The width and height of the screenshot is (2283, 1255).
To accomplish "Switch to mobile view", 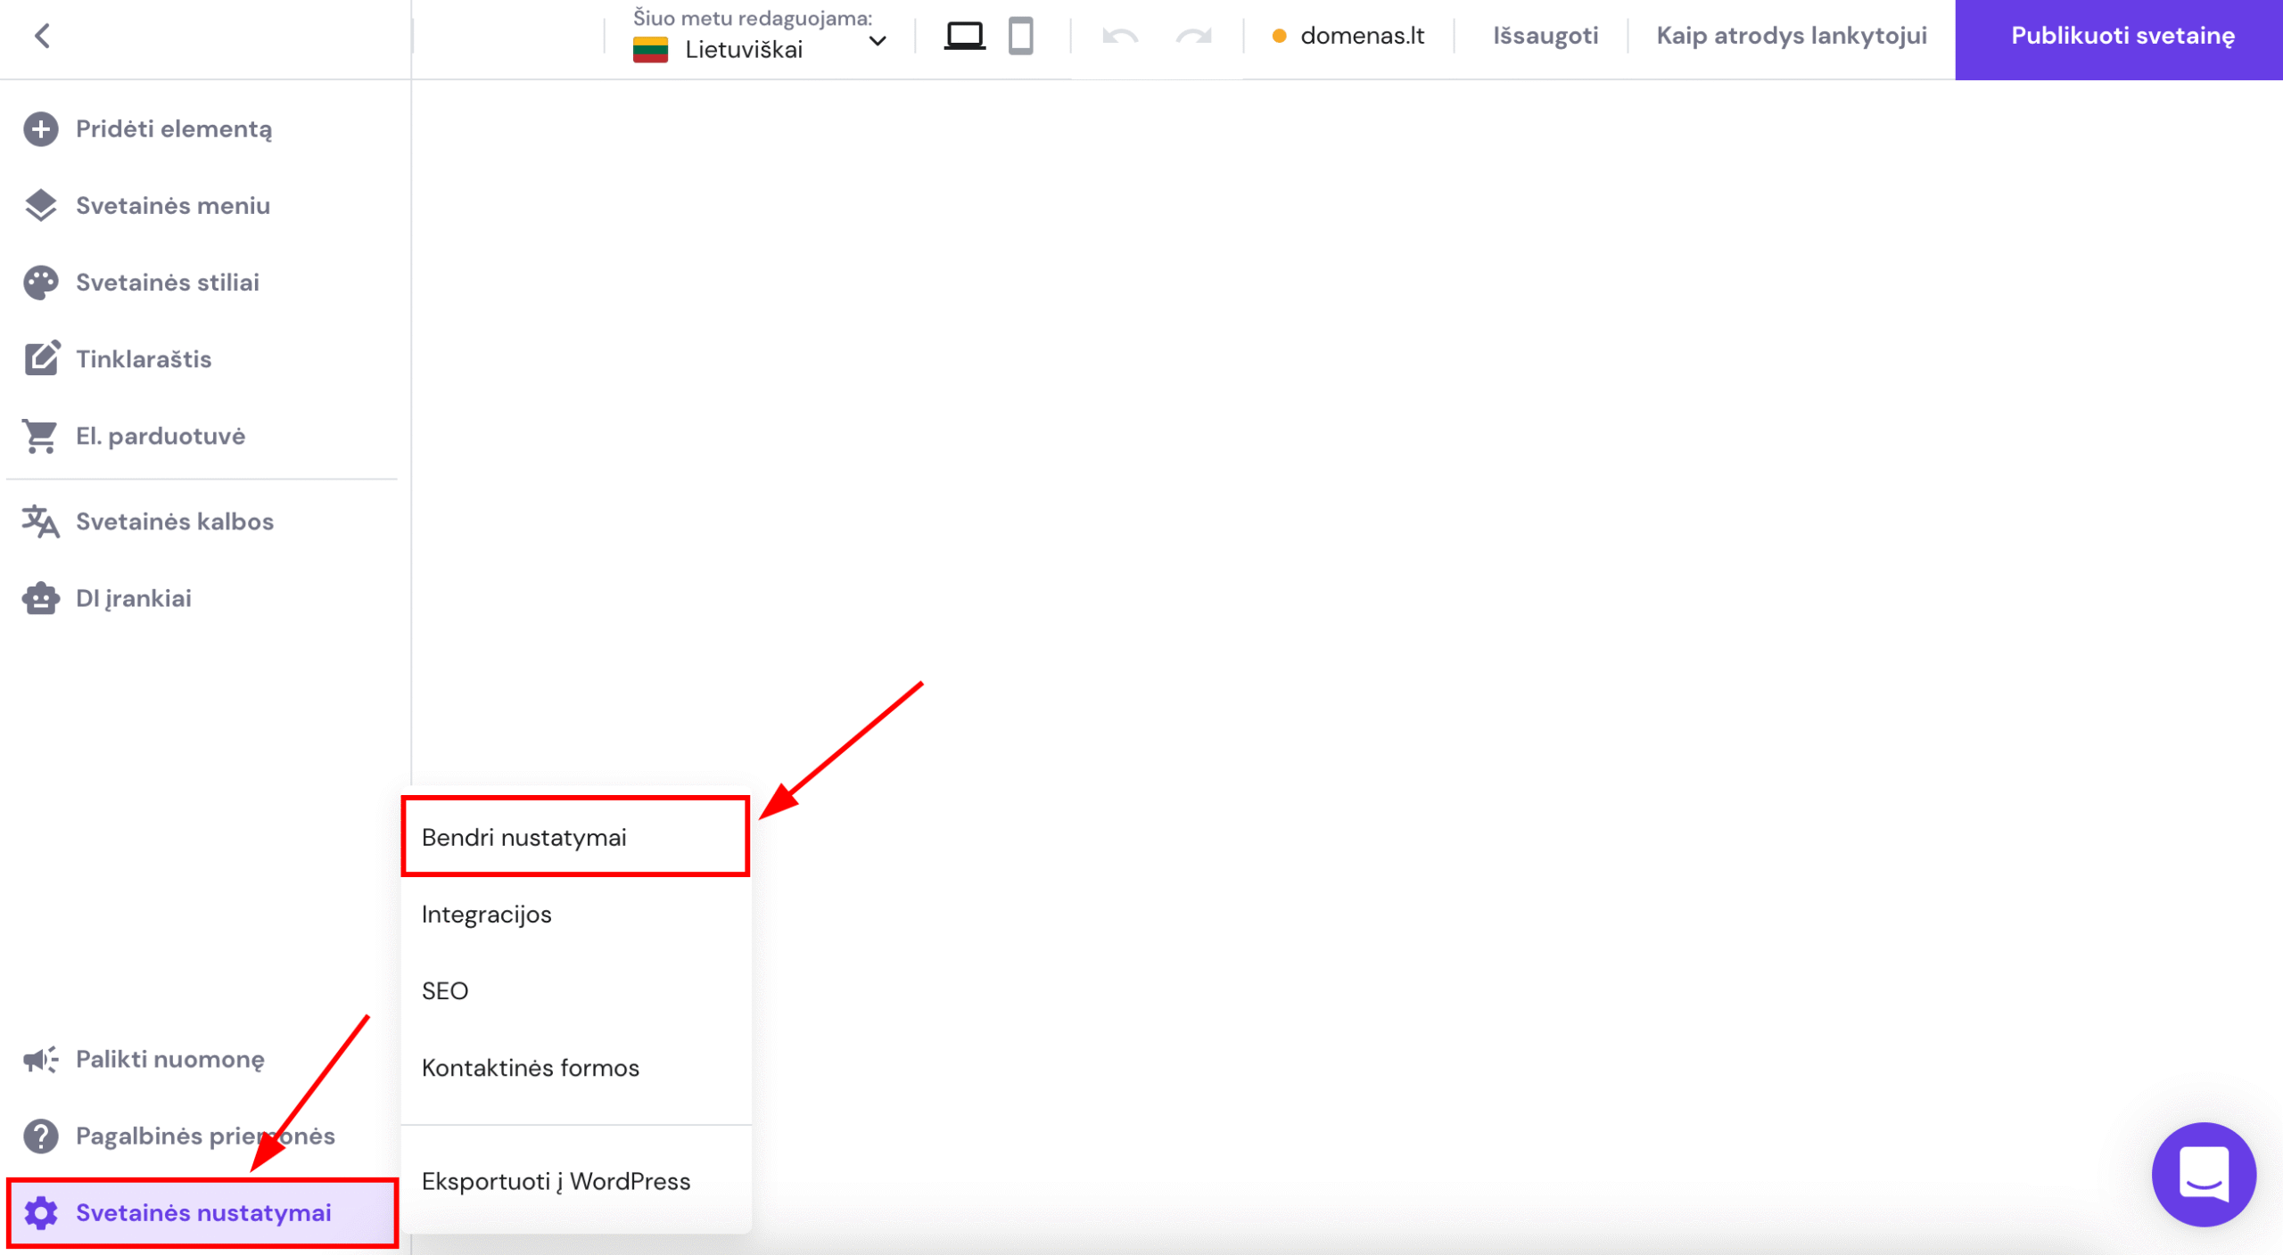I will 1020,36.
